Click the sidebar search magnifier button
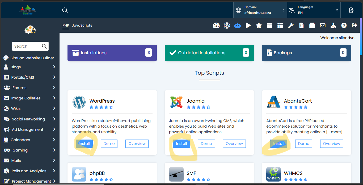363x185 pixels. 44,46
